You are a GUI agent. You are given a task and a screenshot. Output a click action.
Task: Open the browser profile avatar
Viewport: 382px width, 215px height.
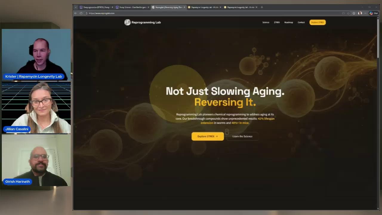click(360, 13)
